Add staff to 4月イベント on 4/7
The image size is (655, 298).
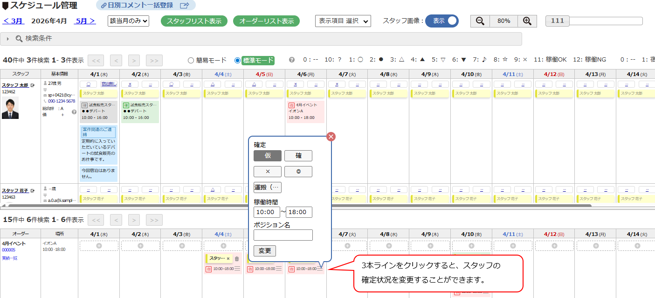pos(347,246)
